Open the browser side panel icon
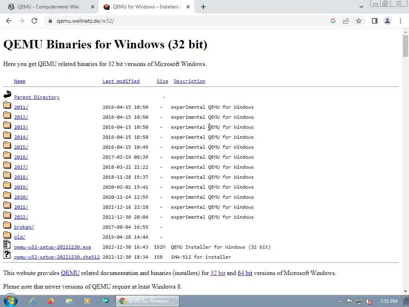 pyautogui.click(x=375, y=21)
